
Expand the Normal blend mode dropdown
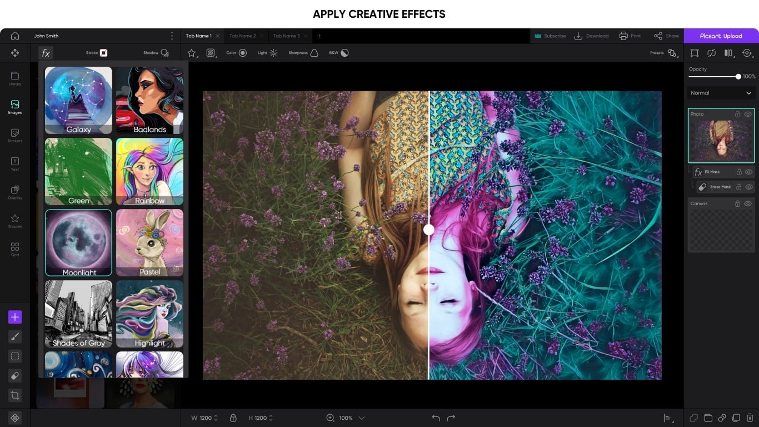tap(721, 93)
